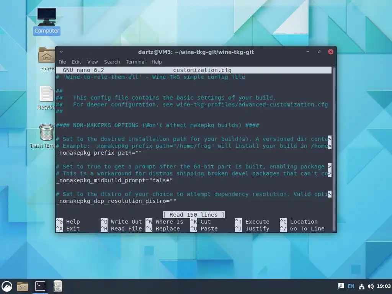Click the ^X Exit shortcut
This screenshot has height=294, width=392.
coord(68,229)
